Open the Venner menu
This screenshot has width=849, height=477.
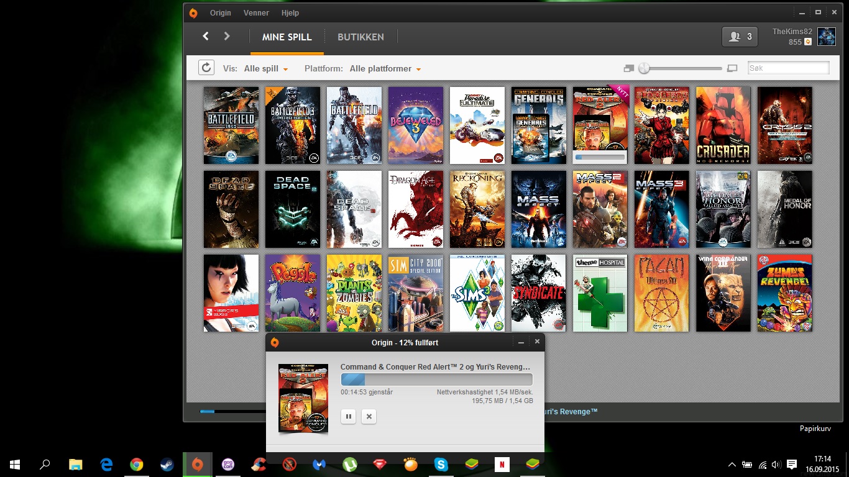coord(256,13)
